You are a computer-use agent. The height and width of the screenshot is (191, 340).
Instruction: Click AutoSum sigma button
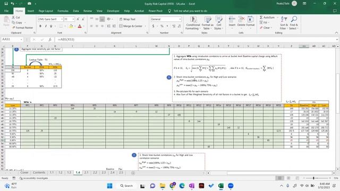point(267,18)
